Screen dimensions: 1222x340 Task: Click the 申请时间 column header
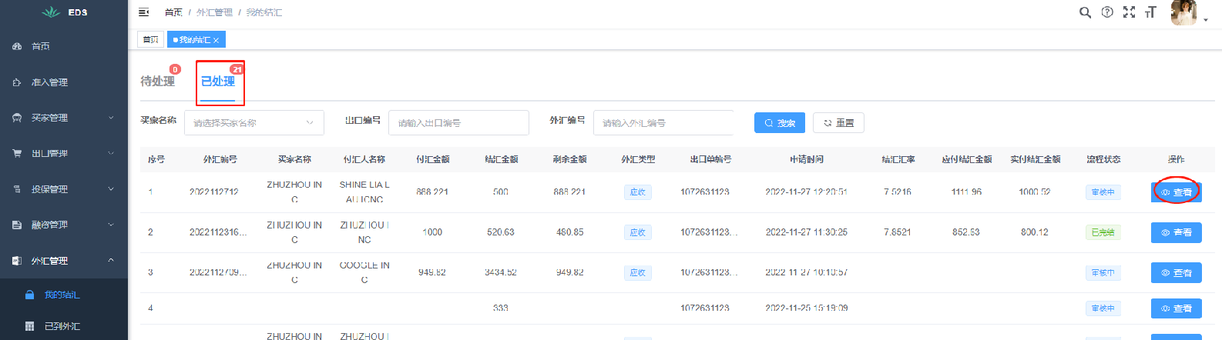coord(807,159)
